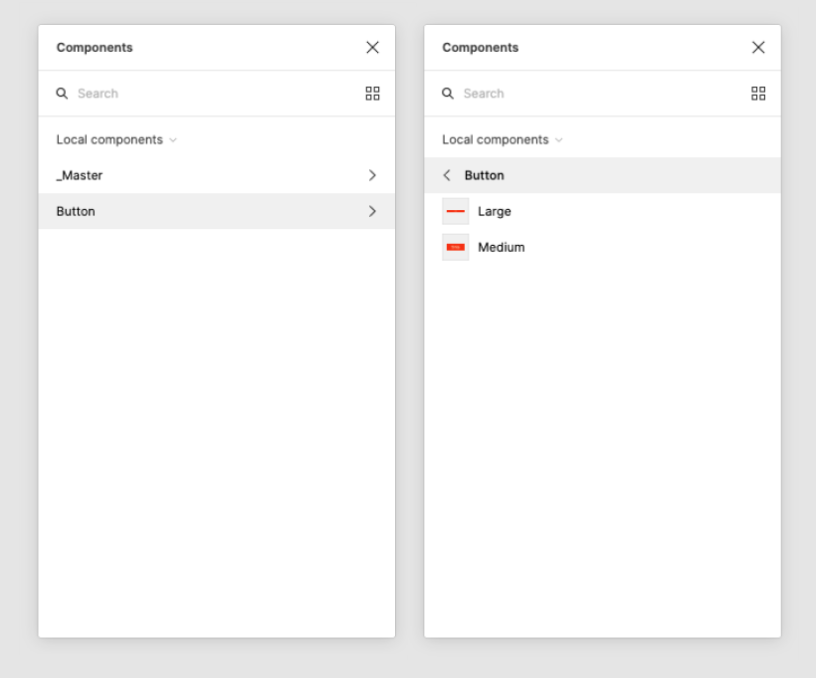Expand Local components dropdown above Button header

click(x=503, y=139)
